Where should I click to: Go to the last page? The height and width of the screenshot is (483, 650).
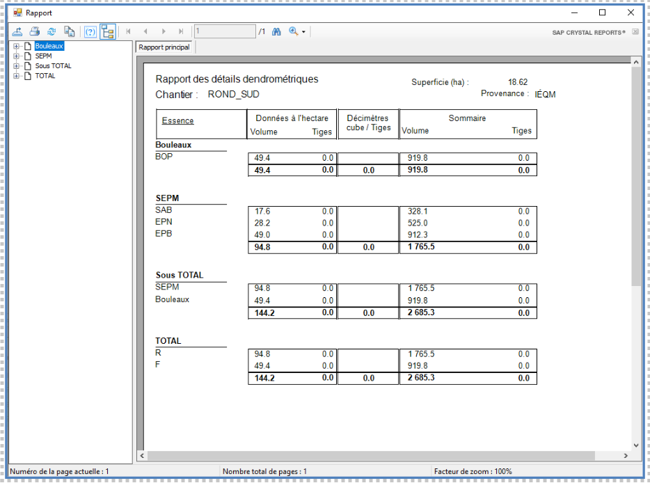[x=181, y=31]
